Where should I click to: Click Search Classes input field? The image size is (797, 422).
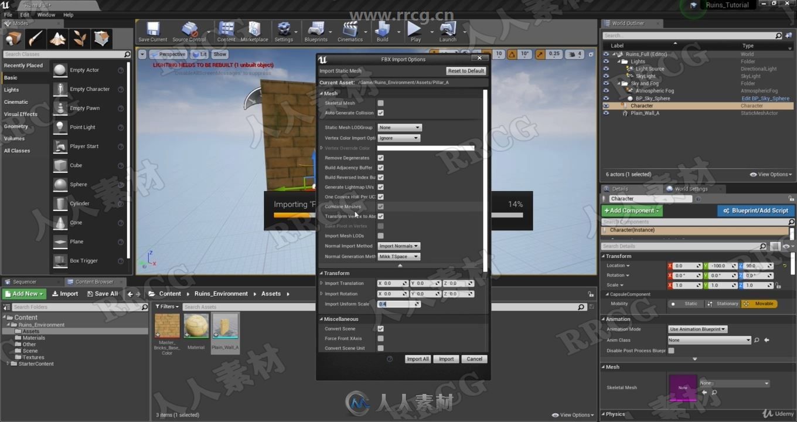[x=67, y=55]
